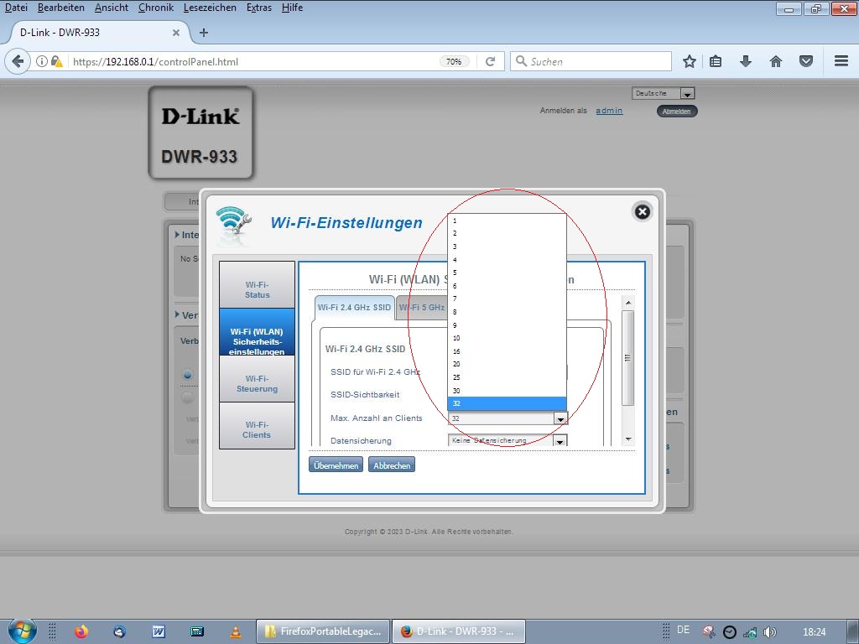The width and height of the screenshot is (859, 644).
Task: Open the Firefox hamburger menu
Action: tap(841, 61)
